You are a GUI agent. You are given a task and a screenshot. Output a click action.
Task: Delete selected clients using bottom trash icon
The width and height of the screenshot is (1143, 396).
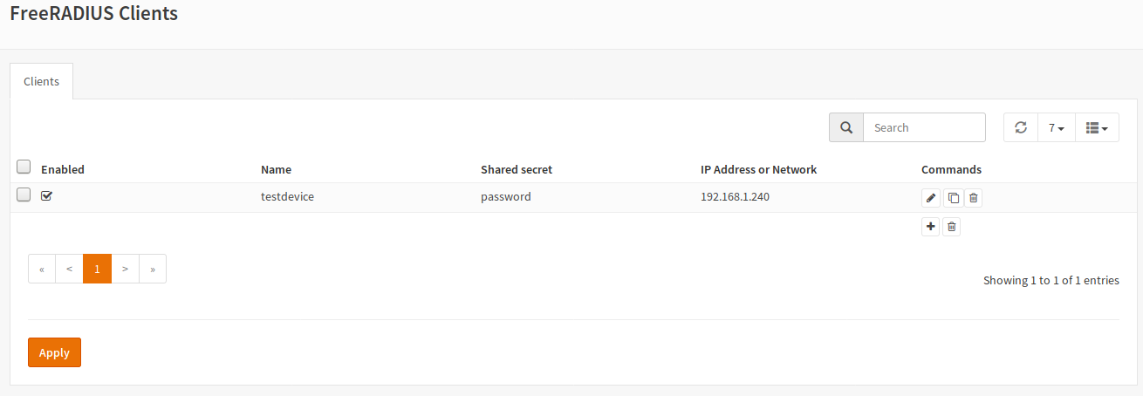coord(952,227)
